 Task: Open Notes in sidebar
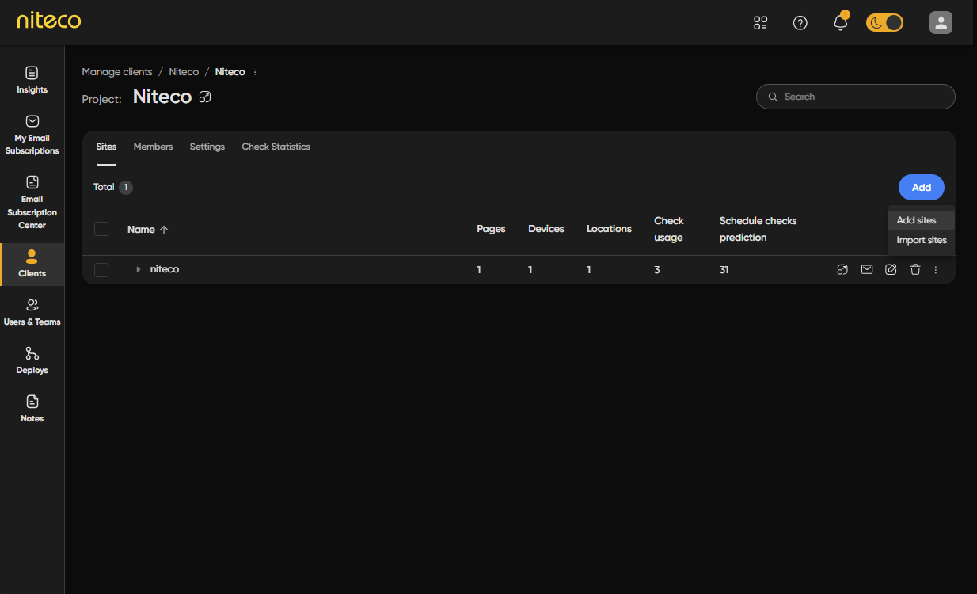32,409
